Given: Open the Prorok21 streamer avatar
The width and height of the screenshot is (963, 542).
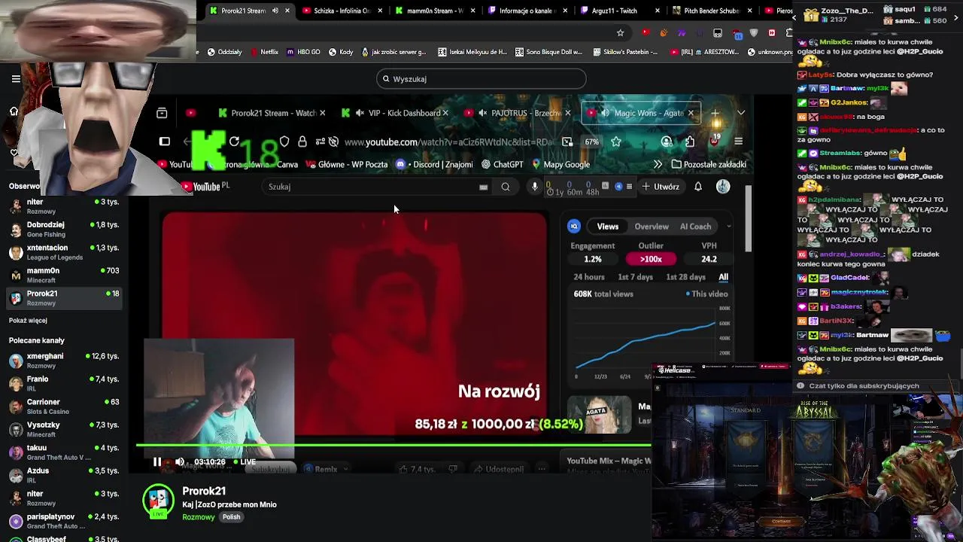Looking at the screenshot, I should (158, 502).
